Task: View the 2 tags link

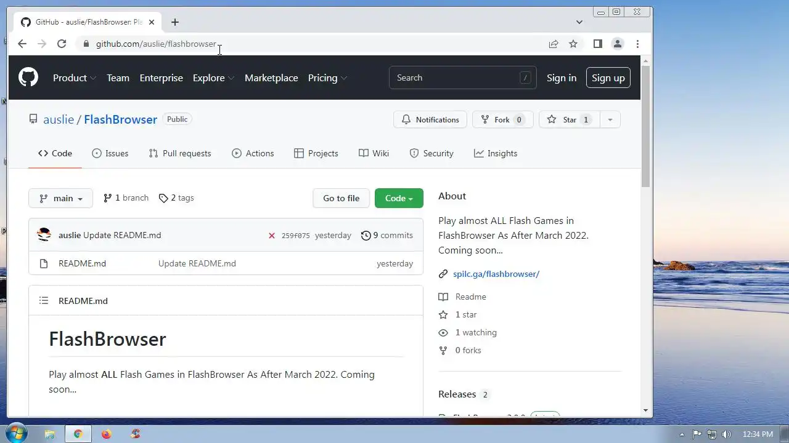Action: (176, 198)
